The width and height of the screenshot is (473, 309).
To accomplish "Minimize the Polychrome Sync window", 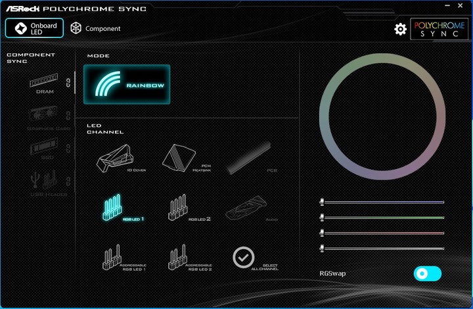I will point(447,5).
